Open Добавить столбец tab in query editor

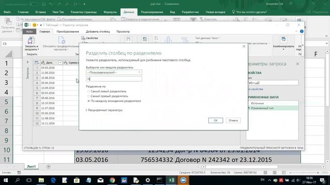[x=98, y=32]
